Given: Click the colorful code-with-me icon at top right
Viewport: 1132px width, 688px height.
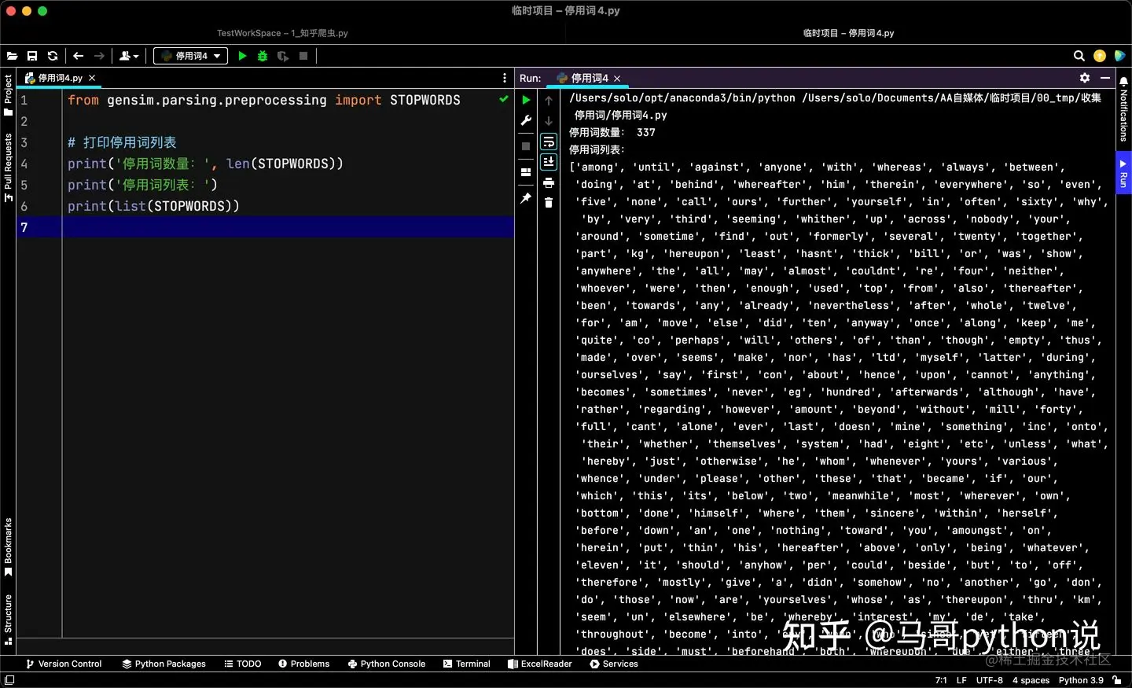Looking at the screenshot, I should tap(1120, 56).
